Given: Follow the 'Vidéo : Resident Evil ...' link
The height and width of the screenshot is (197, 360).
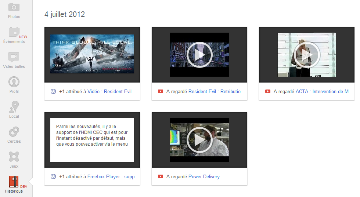Looking at the screenshot, I should coord(112,91).
